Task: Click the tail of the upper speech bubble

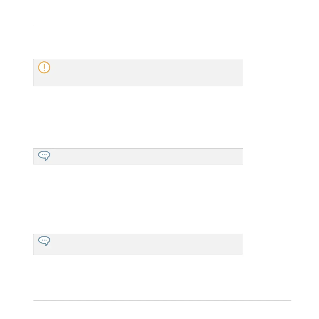Action: (46, 159)
